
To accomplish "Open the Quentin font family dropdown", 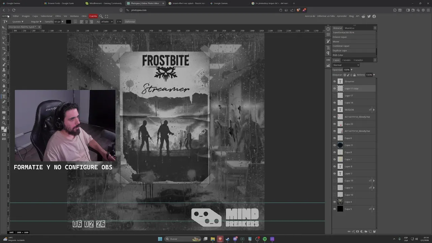I will coord(18,22).
